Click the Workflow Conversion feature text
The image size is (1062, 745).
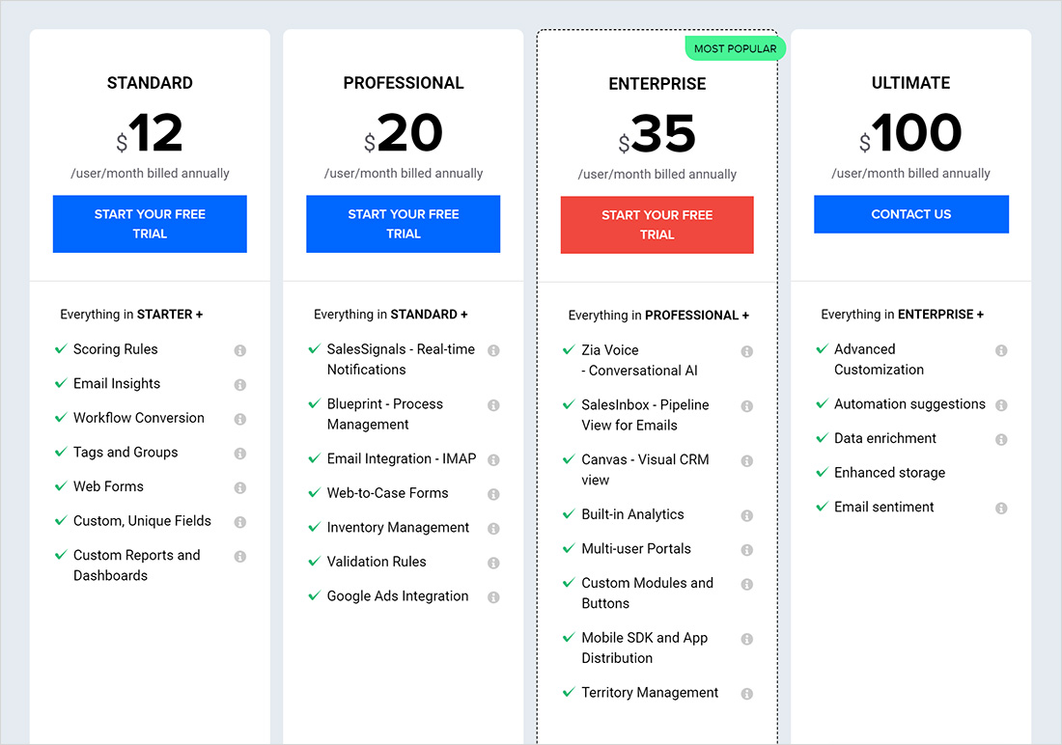(x=139, y=418)
